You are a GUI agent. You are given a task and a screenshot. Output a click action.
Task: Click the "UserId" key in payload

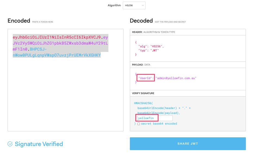(146, 78)
